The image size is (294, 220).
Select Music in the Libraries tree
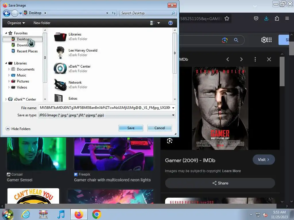[x=19, y=75]
